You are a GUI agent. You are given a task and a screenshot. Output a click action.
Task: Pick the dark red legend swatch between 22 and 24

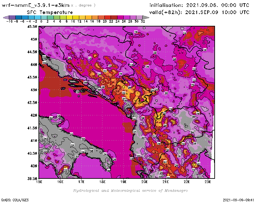(114, 17)
